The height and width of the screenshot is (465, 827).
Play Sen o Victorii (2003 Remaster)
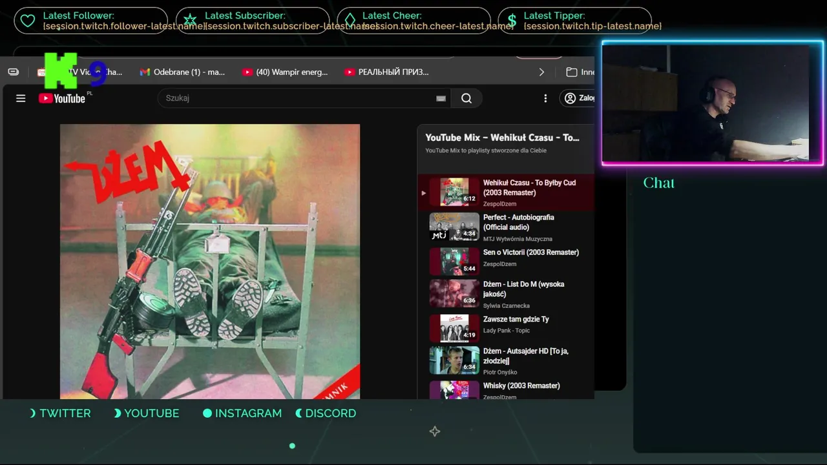[531, 253]
